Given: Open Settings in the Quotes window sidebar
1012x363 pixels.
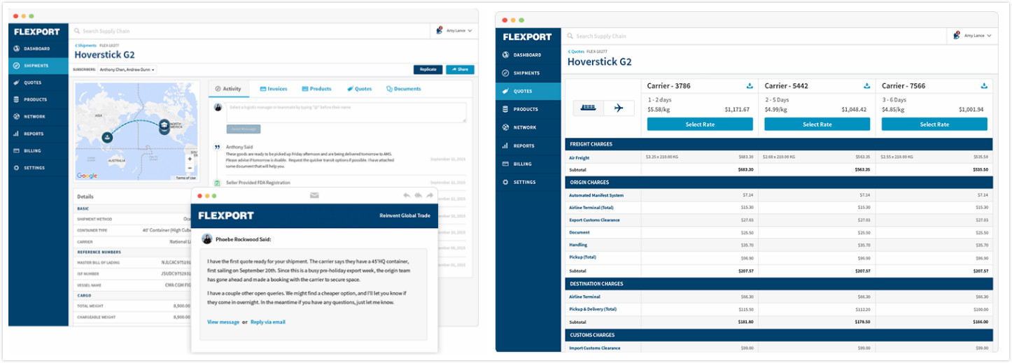Looking at the screenshot, I should [x=528, y=182].
